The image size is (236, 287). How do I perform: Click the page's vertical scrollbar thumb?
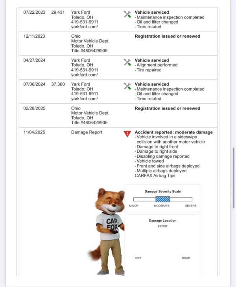coord(233,177)
